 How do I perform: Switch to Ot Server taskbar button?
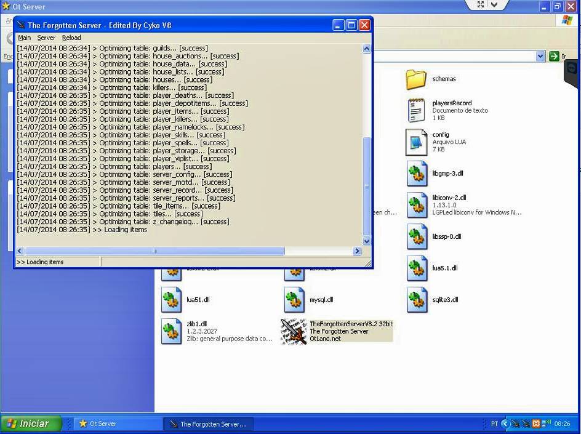118,424
